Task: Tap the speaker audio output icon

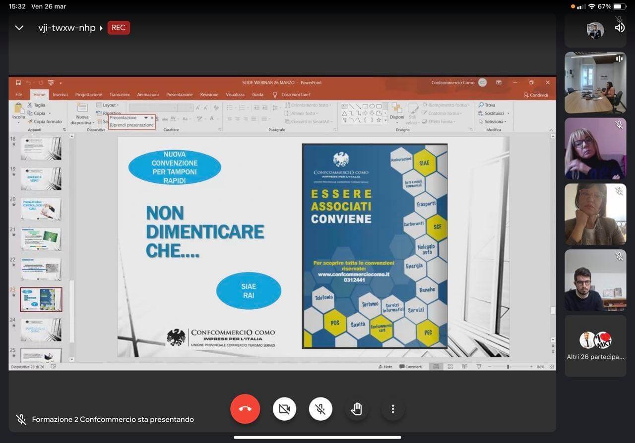Action: coord(620,28)
